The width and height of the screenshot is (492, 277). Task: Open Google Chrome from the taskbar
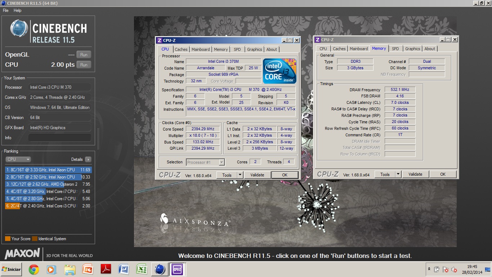[x=34, y=269]
